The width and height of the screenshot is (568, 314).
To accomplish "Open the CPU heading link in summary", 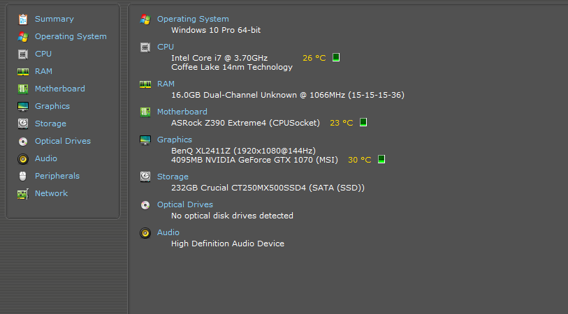I will point(166,47).
